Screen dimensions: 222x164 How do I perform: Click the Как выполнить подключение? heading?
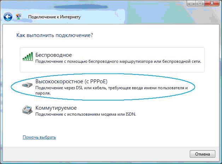[x=55, y=35]
